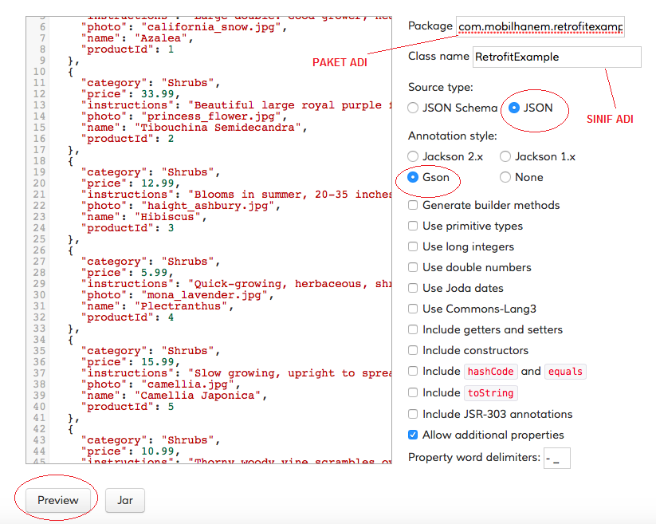Enable Use double numbers option
Viewport: 656px width, 524px height.
tap(413, 267)
